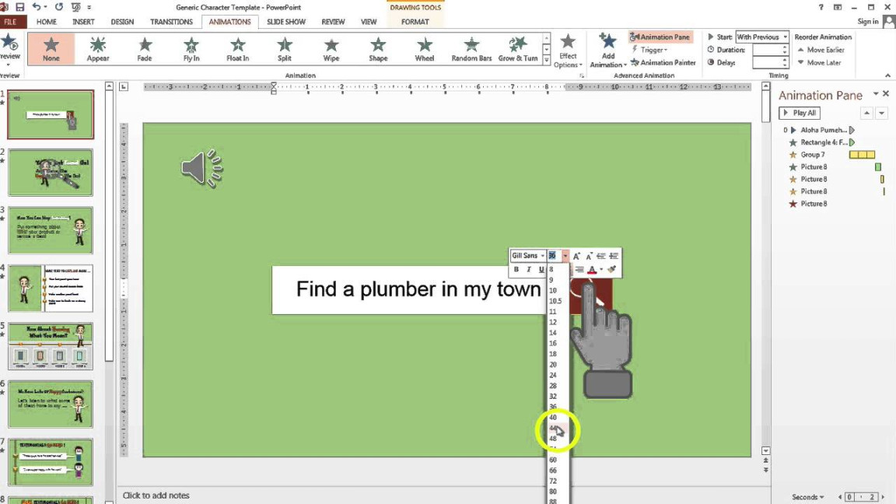
Task: Click Move Later in Reorder Animation
Action: [820, 62]
